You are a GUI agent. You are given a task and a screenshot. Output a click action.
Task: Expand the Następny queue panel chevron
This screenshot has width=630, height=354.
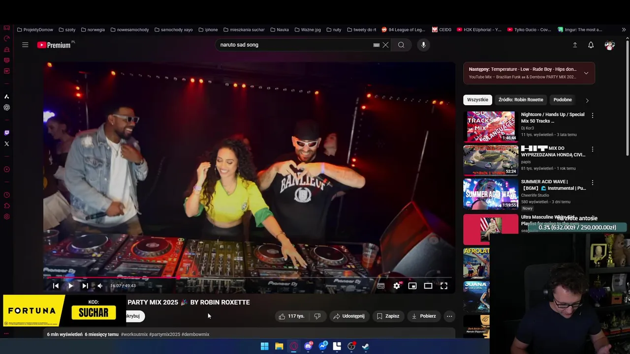[x=586, y=73]
